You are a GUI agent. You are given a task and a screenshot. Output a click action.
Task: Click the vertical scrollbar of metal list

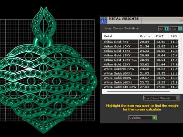click(181, 46)
